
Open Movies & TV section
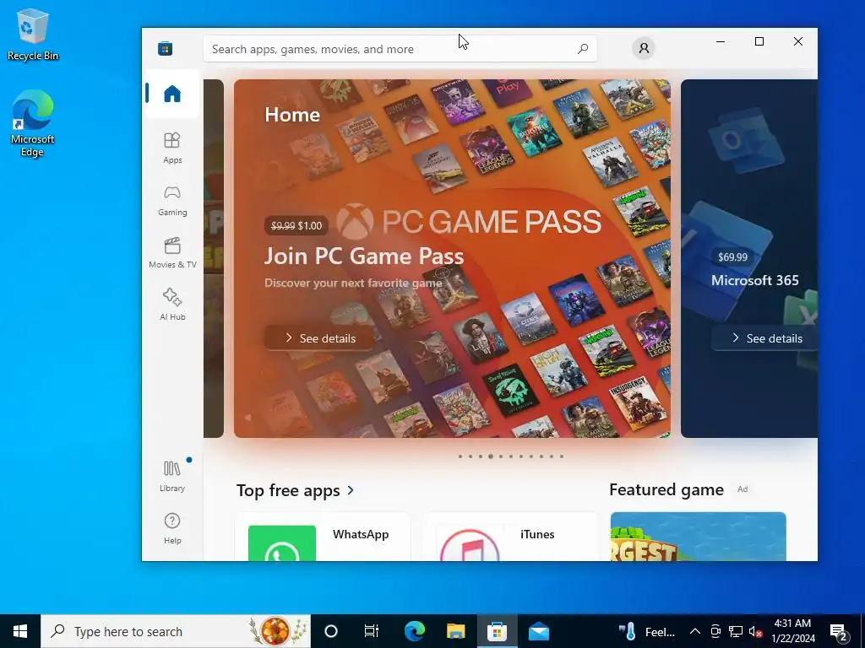click(172, 252)
